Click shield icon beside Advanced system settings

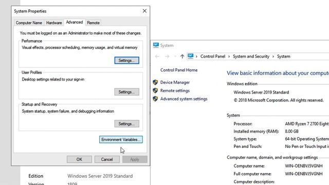[x=155, y=99]
